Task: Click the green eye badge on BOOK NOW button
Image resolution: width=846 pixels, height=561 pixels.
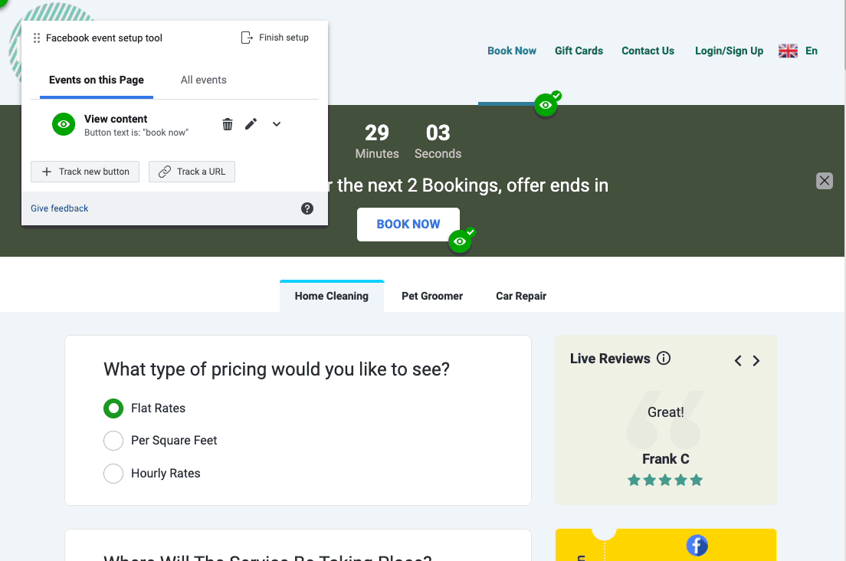Action: click(460, 241)
